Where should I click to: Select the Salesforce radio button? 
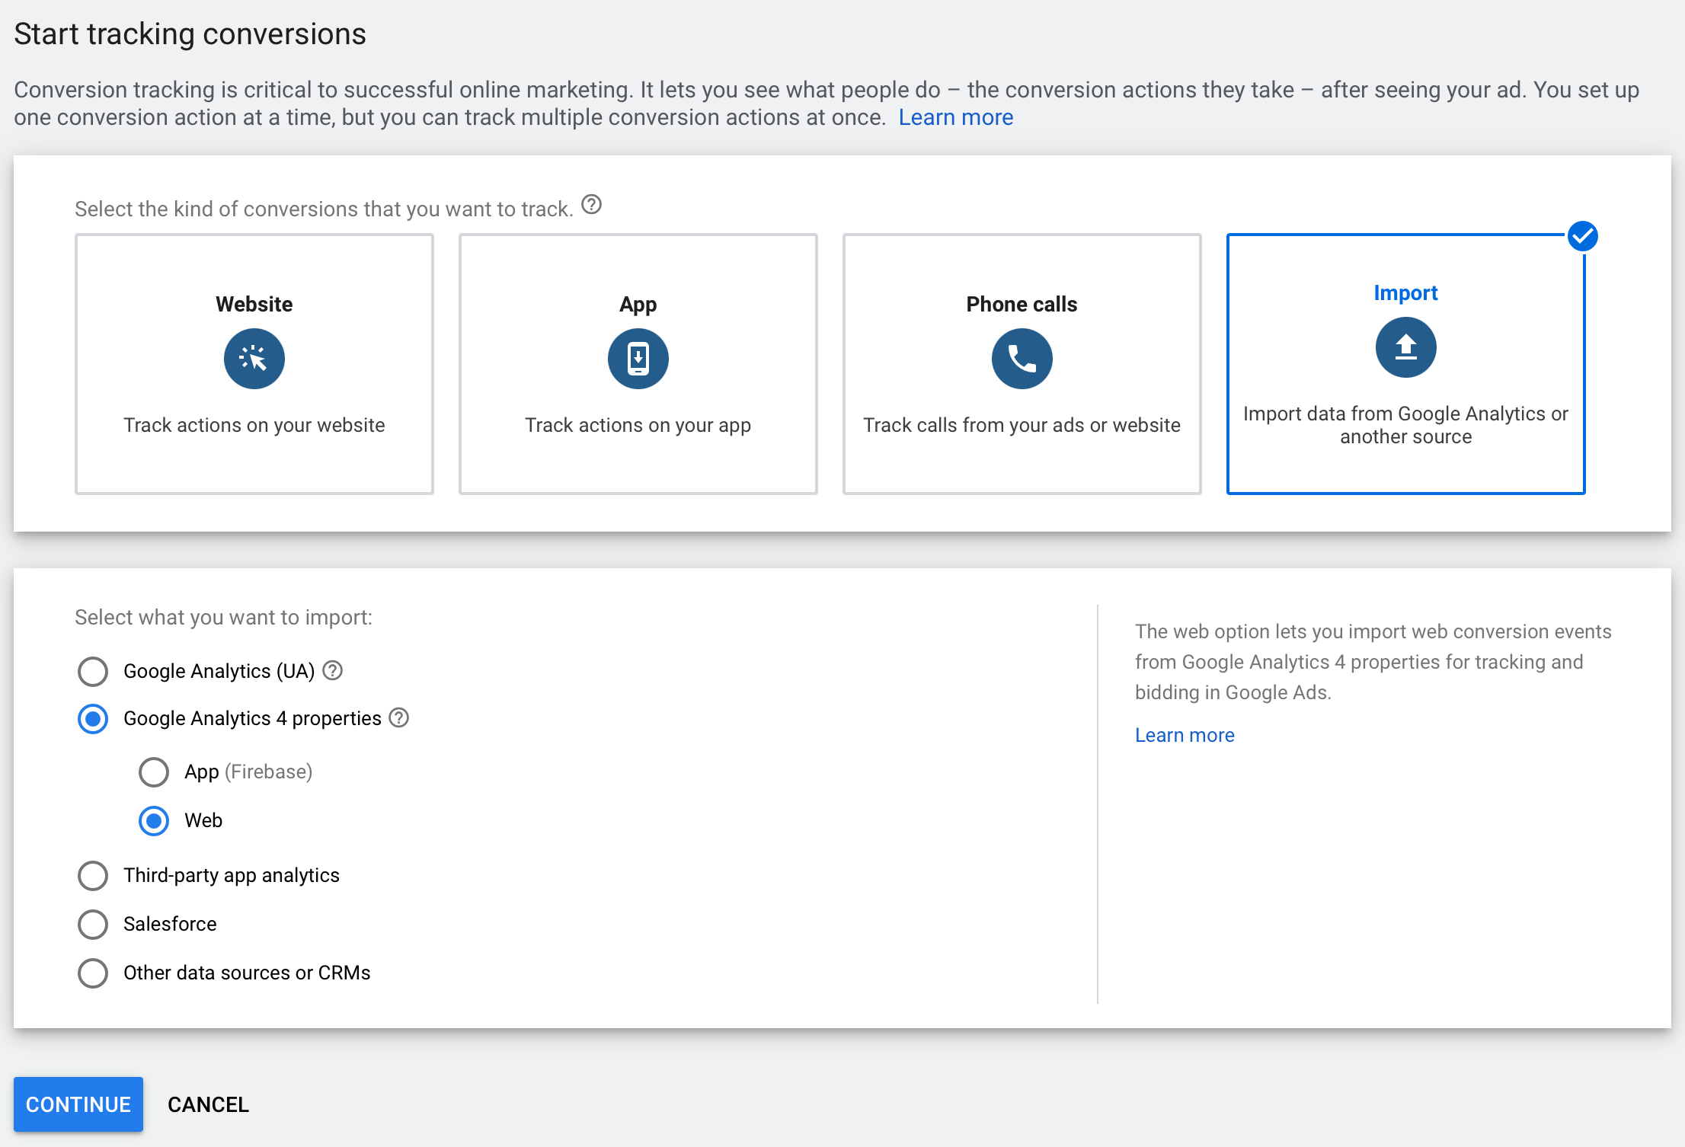click(x=93, y=925)
